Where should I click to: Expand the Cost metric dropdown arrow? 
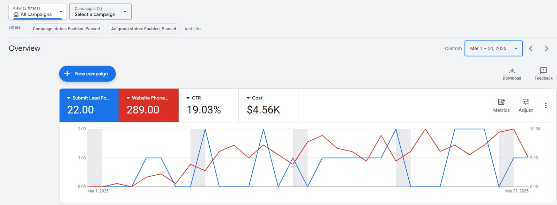pos(248,98)
